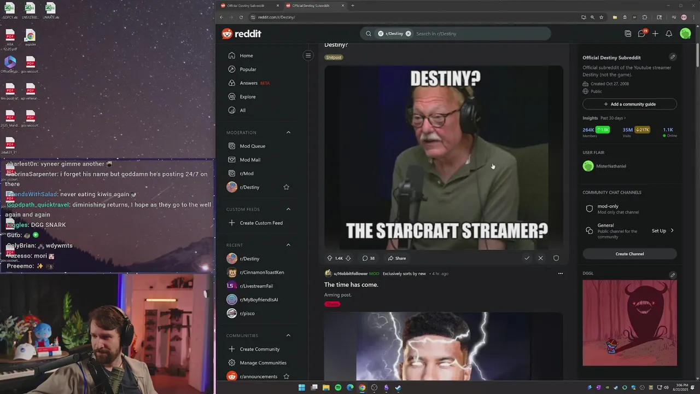Open Spotify from the taskbar
Screen dimensions: 700x394
point(338,387)
